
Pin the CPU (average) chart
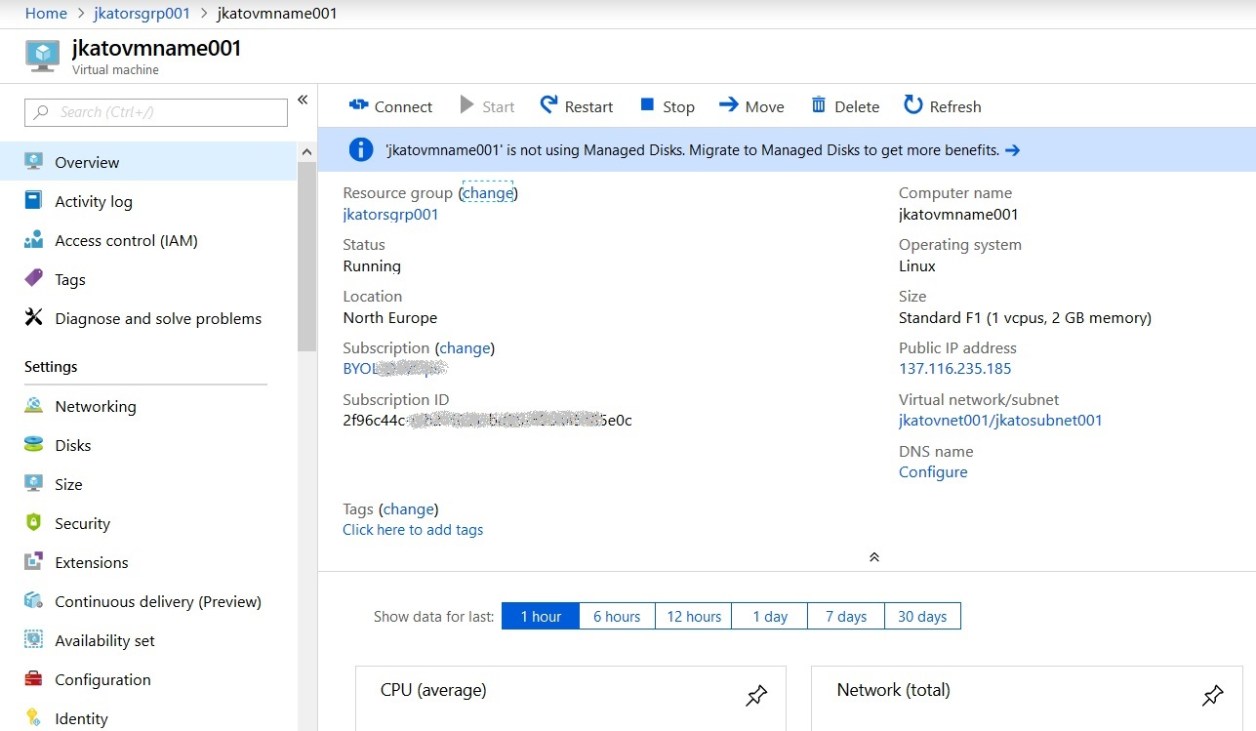click(x=756, y=695)
